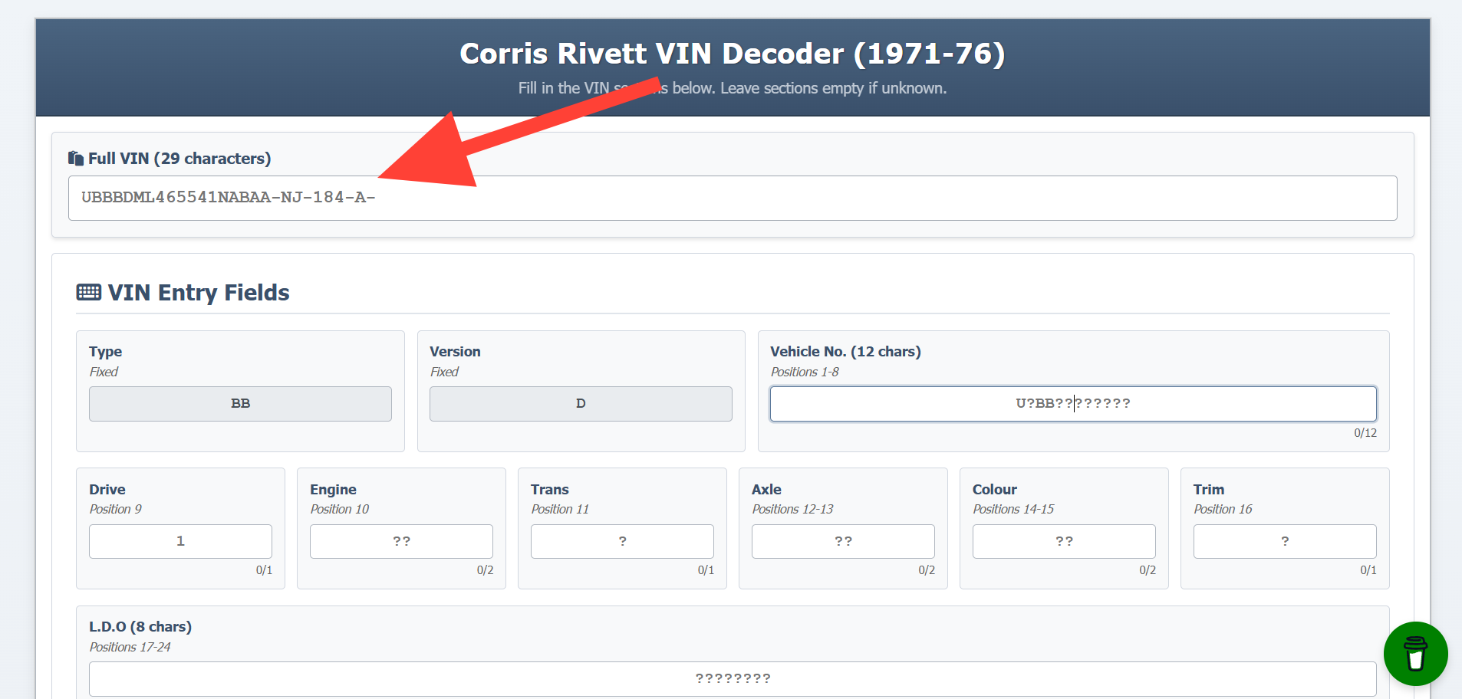The width and height of the screenshot is (1462, 699).
Task: Open the green coffee cup donation button
Action: [x=1414, y=653]
